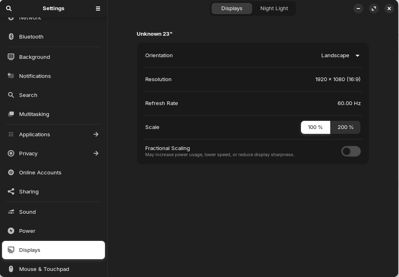The height and width of the screenshot is (277, 399).
Task: Click the Sharing icon in the sidebar
Action: pyautogui.click(x=11, y=191)
